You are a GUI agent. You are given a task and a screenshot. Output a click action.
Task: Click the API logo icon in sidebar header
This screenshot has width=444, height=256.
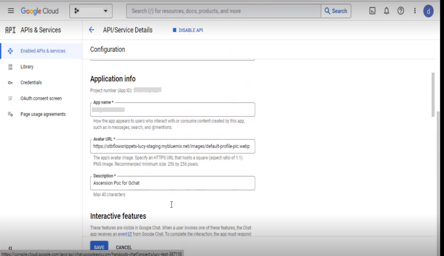[10, 30]
